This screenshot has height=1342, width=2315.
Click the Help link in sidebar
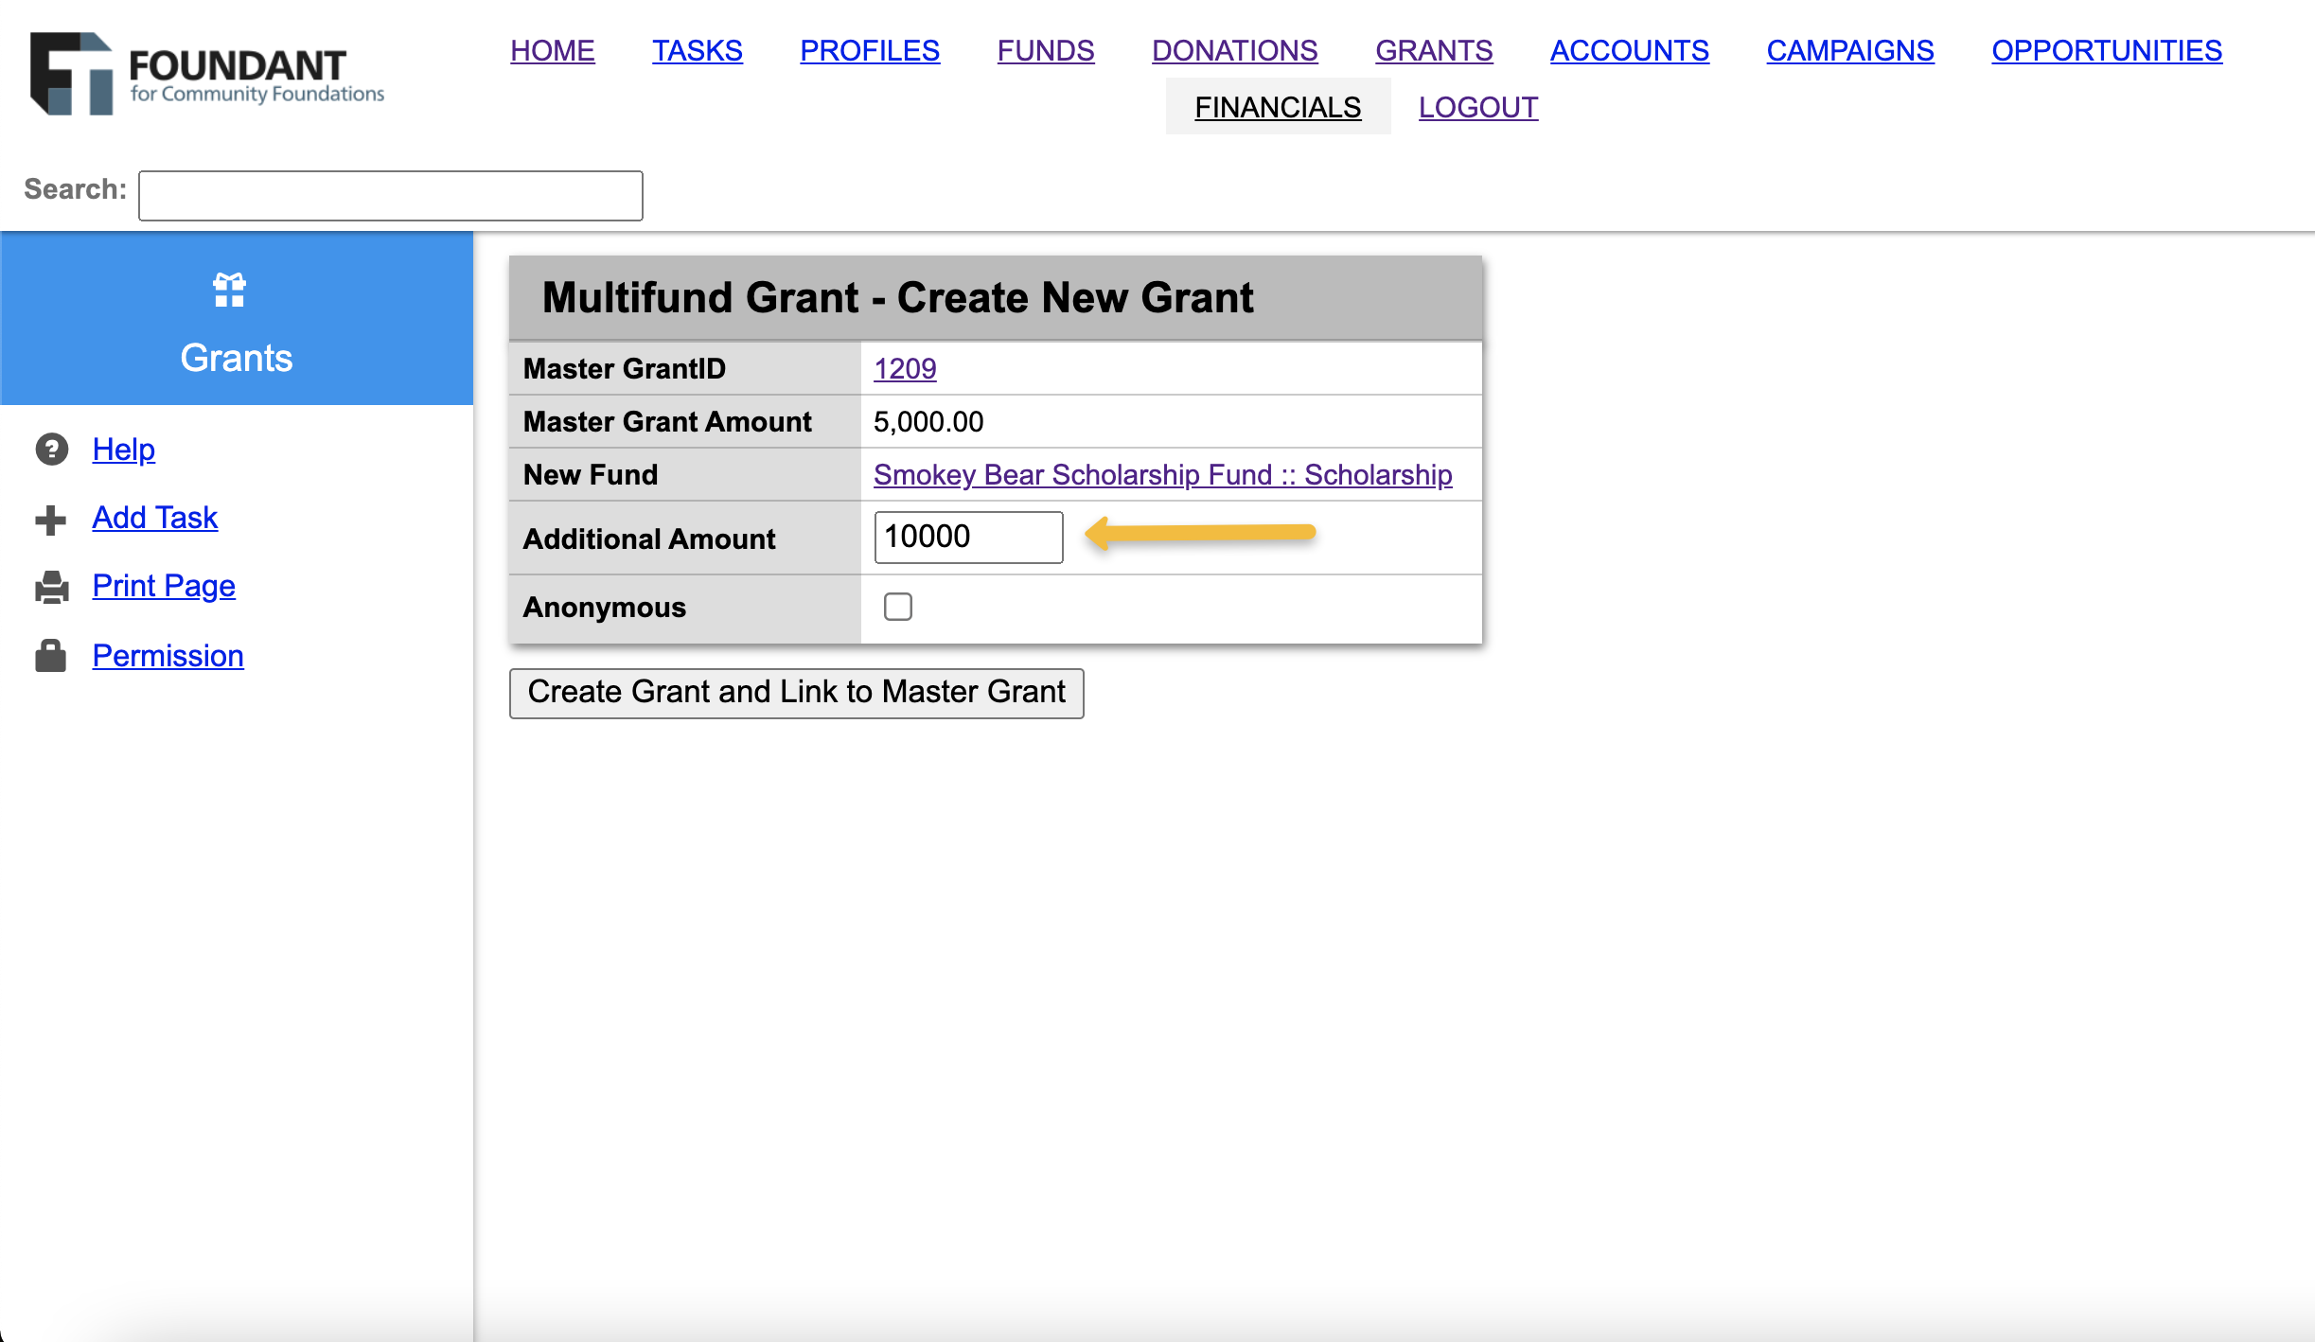[124, 450]
